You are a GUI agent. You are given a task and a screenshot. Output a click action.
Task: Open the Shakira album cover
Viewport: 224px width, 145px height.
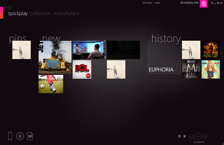[x=211, y=69]
